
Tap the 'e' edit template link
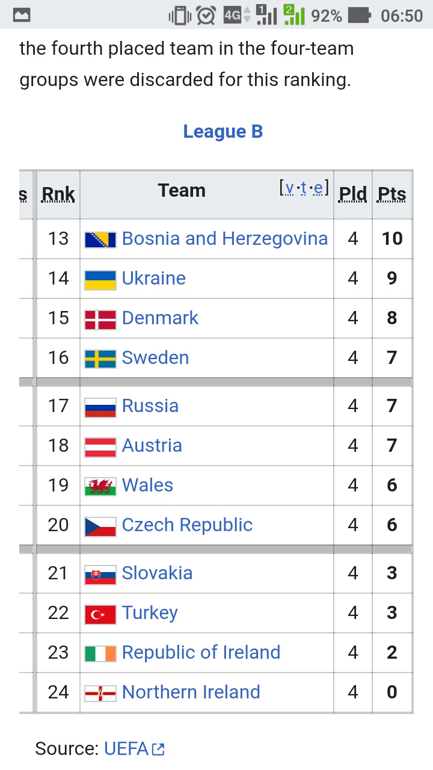click(319, 188)
